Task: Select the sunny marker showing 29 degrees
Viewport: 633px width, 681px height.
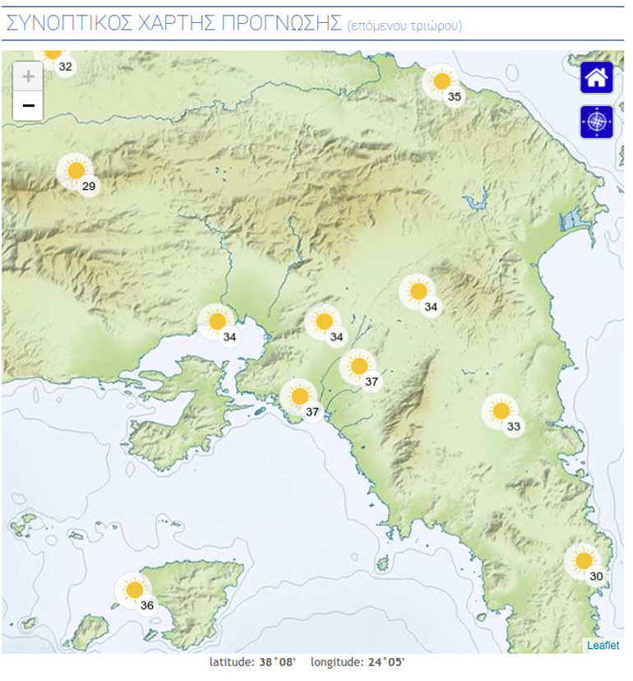Action: tap(76, 171)
